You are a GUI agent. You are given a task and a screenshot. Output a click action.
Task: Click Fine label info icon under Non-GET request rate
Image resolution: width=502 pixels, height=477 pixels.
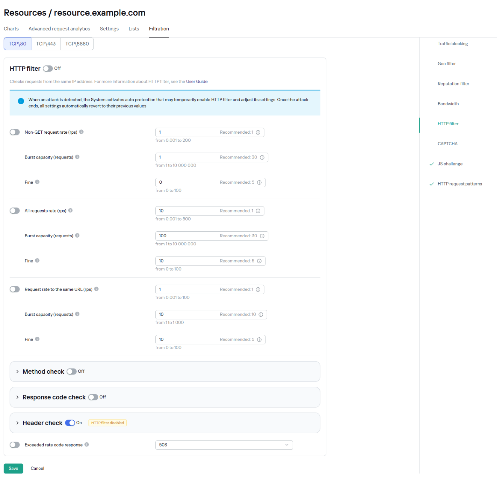[37, 182]
